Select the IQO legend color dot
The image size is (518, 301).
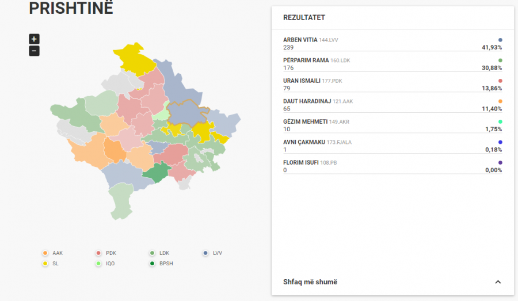point(98,264)
